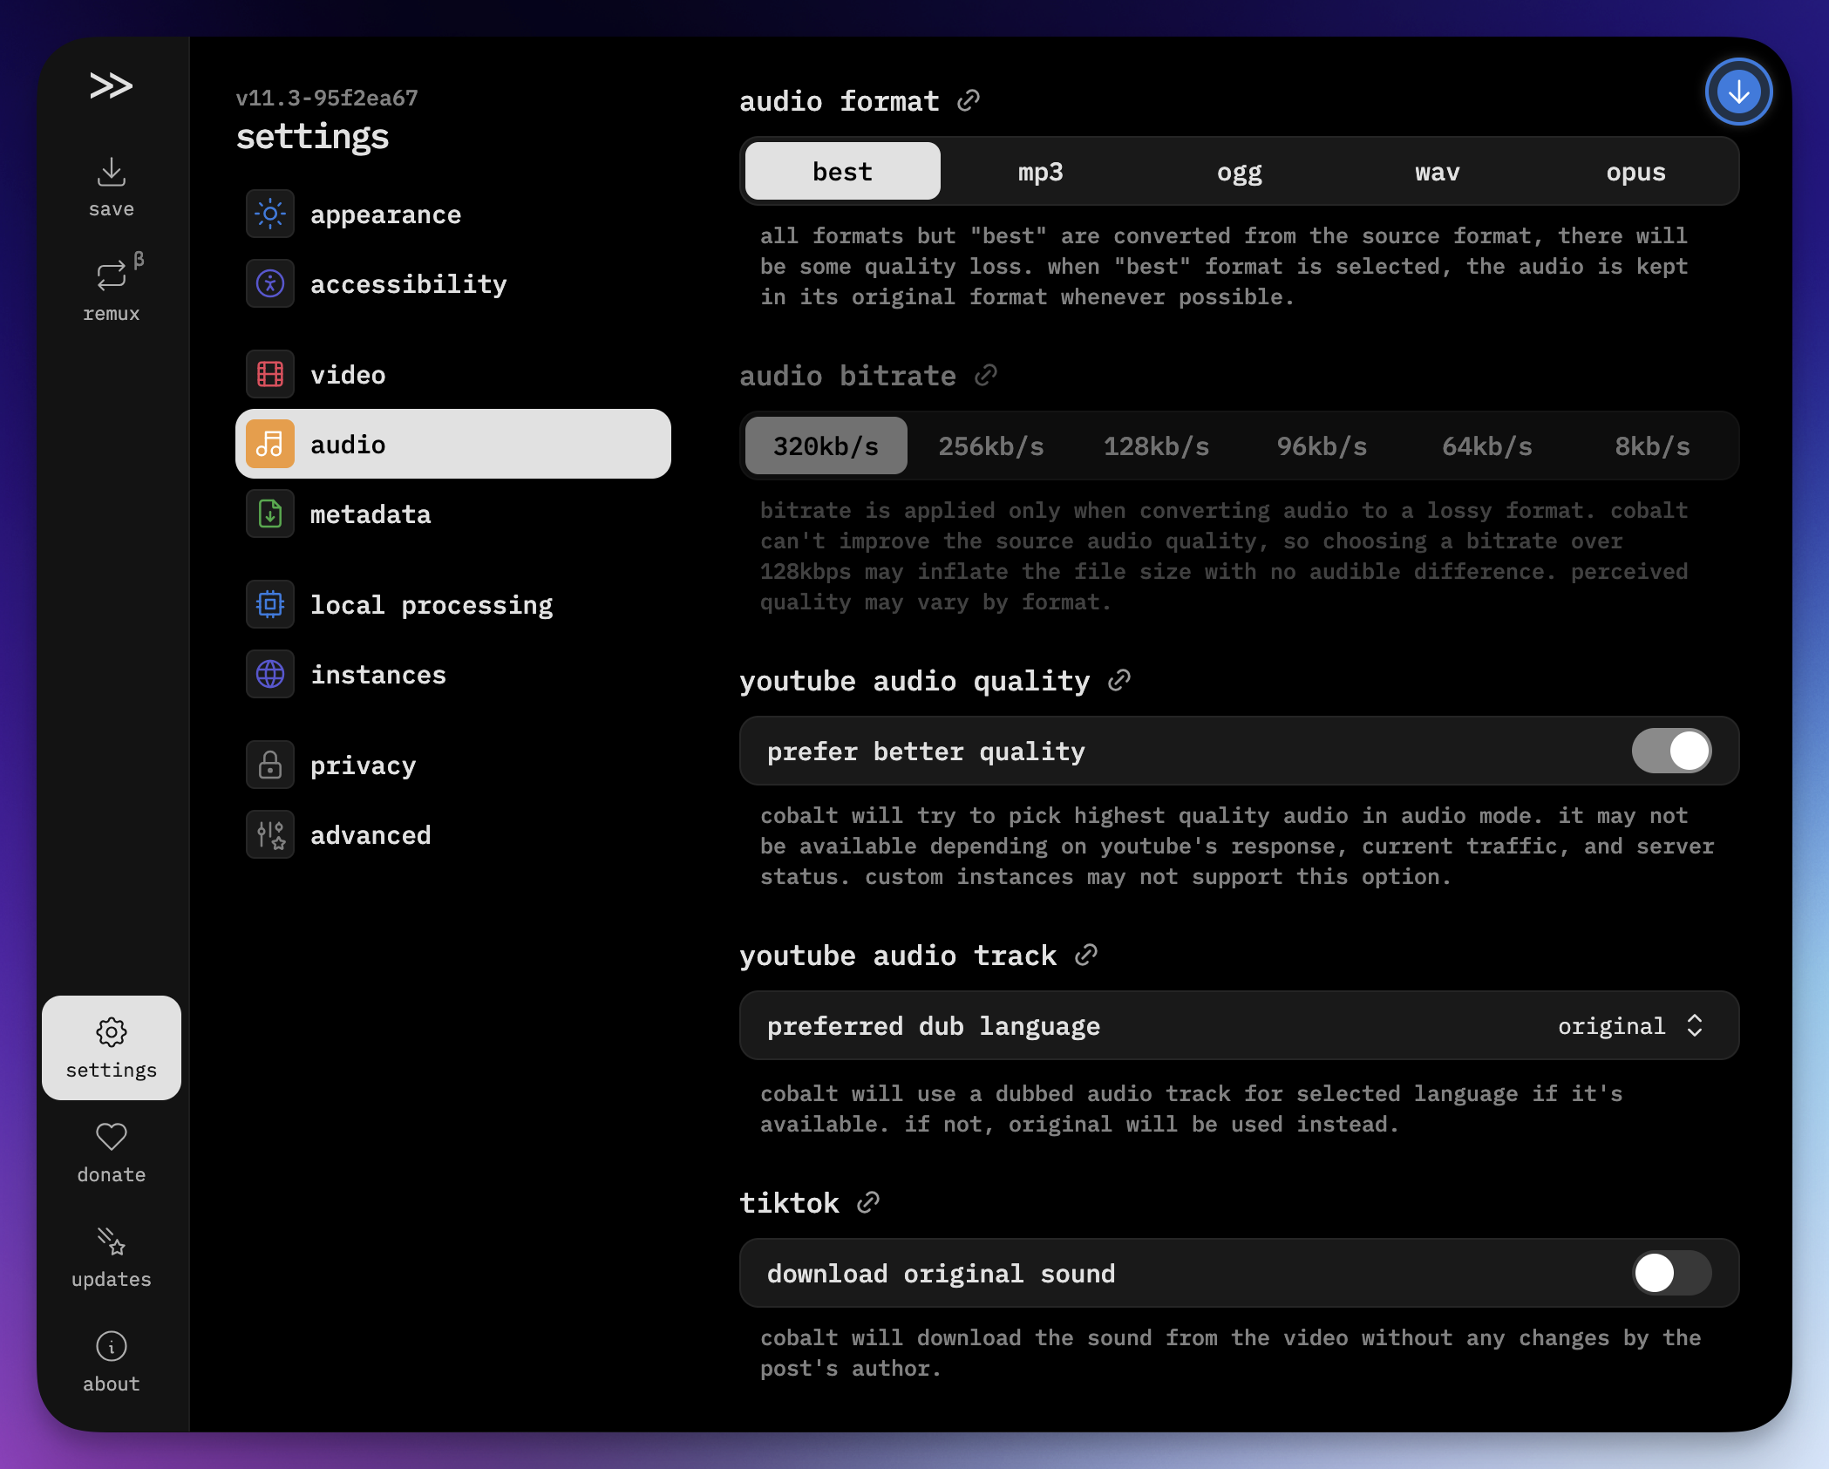Viewport: 1829px width, 1469px height.
Task: Open the donate heart page
Action: pyautogui.click(x=111, y=1152)
